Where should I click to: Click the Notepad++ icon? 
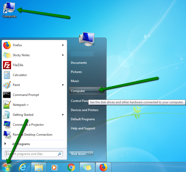click(7, 105)
